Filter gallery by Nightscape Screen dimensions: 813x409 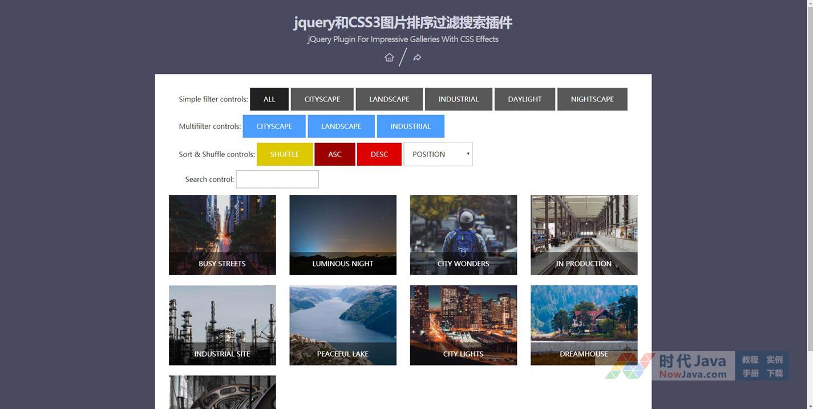pyautogui.click(x=592, y=99)
